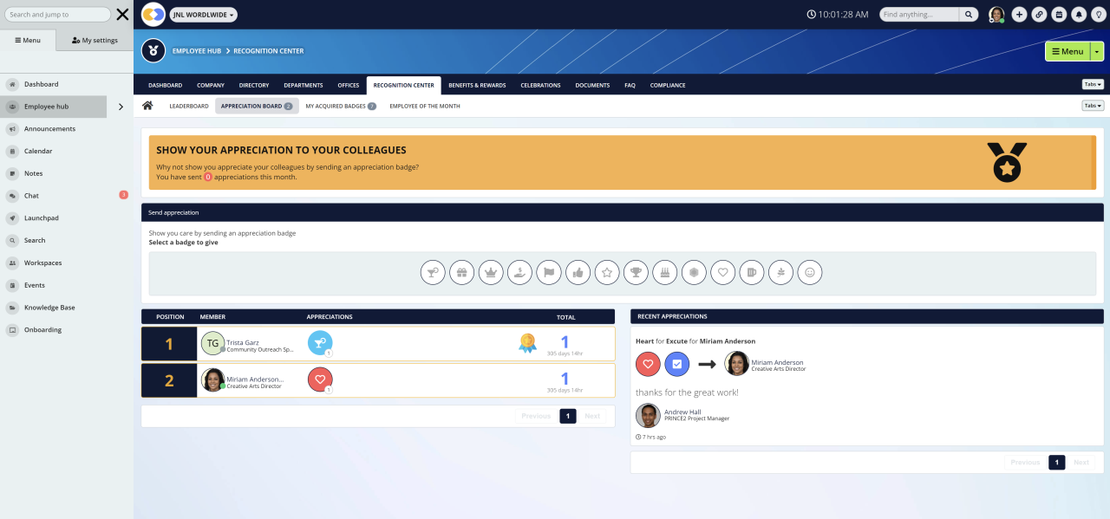Open Knowledge Base in the sidebar
Image resolution: width=1110 pixels, height=519 pixels.
(x=50, y=307)
